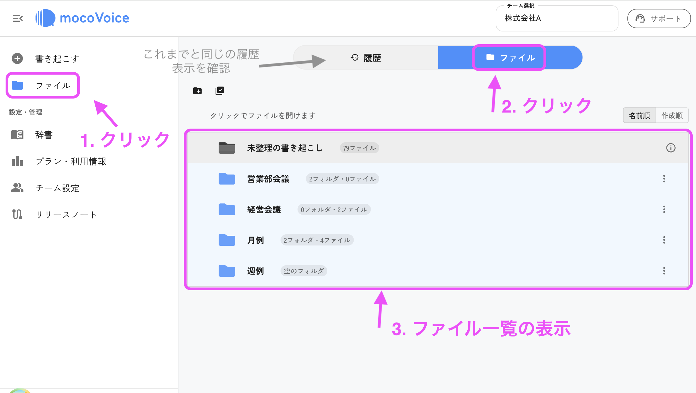This screenshot has width=696, height=393.
Task: Open プラン・利用情報 in the sidebar
Action: (x=71, y=161)
